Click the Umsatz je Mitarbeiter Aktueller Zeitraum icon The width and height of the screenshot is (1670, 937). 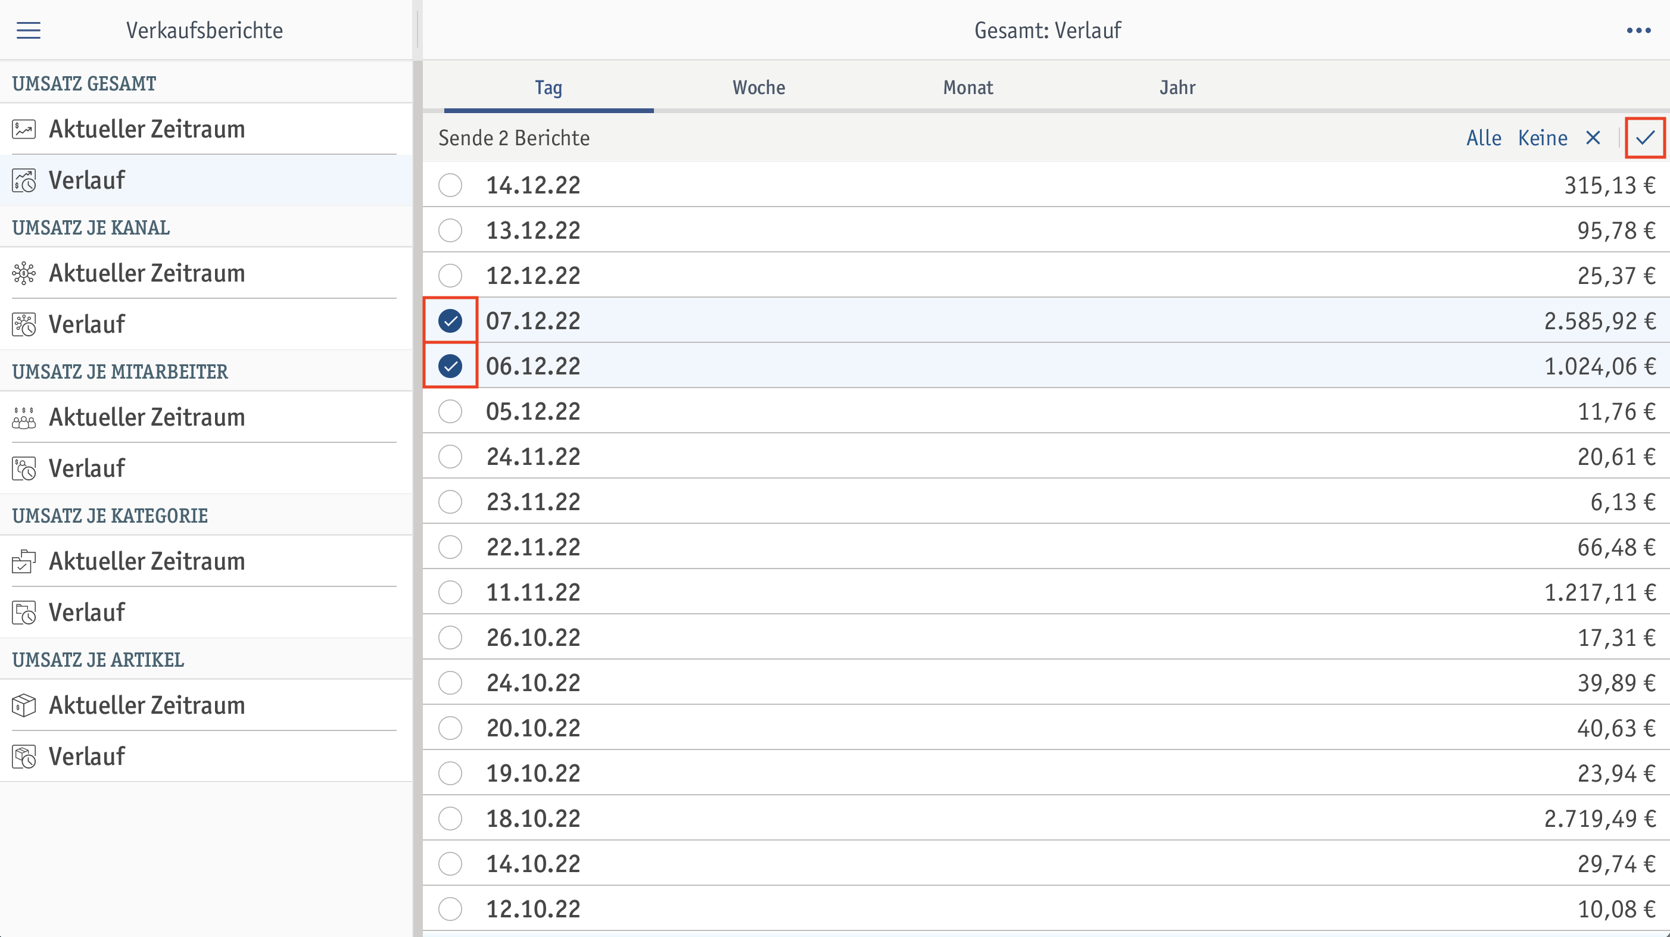tap(24, 417)
